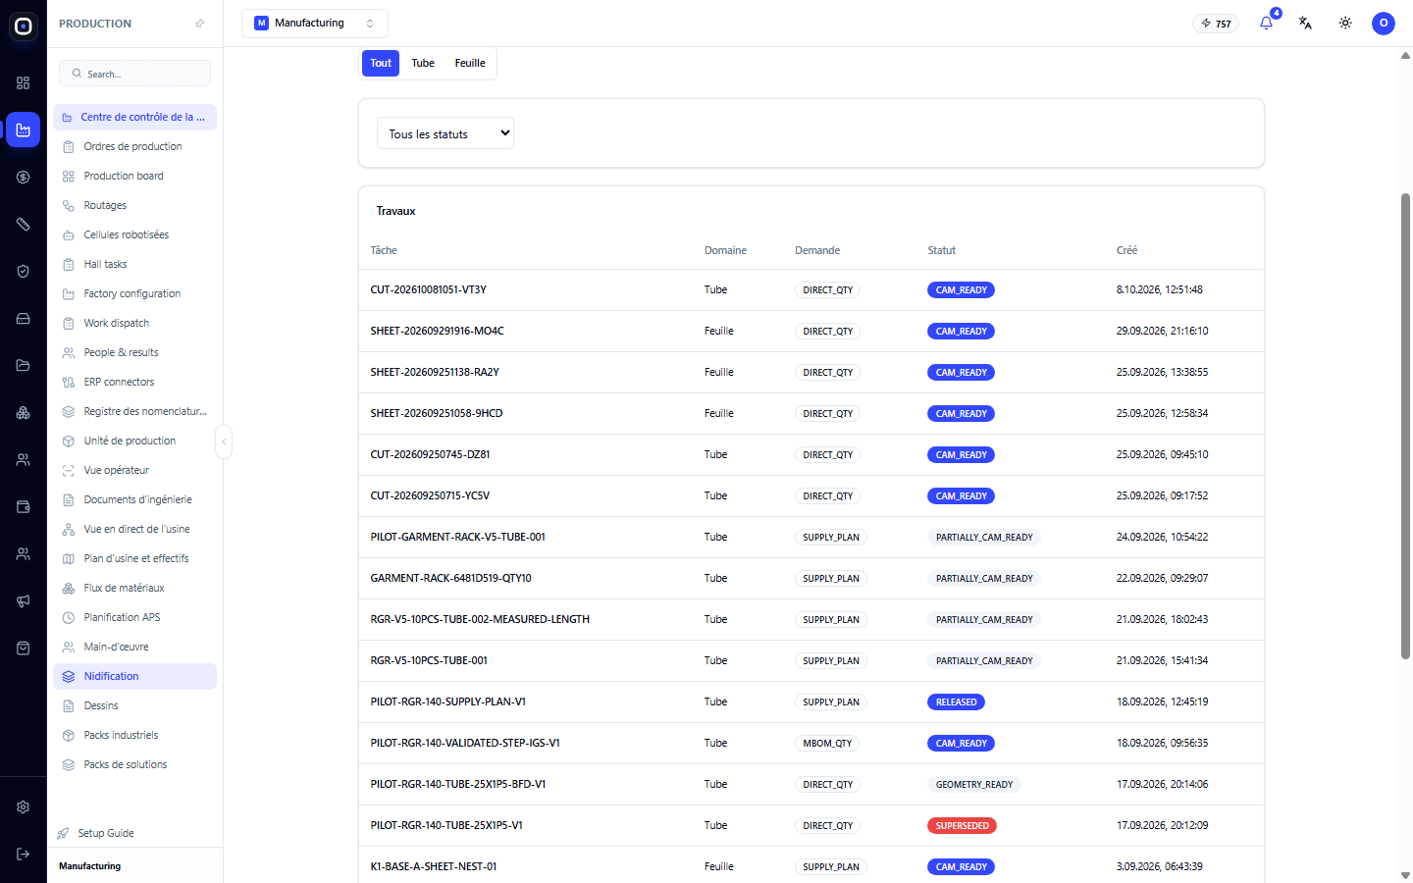
Task: Select the Tout filter tab
Action: pyautogui.click(x=381, y=63)
